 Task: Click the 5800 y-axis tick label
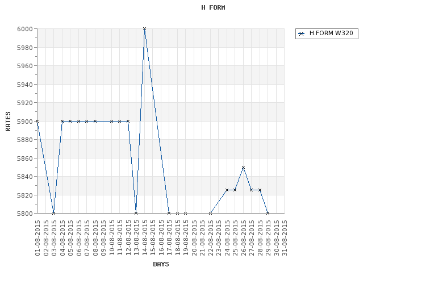pos(25,214)
